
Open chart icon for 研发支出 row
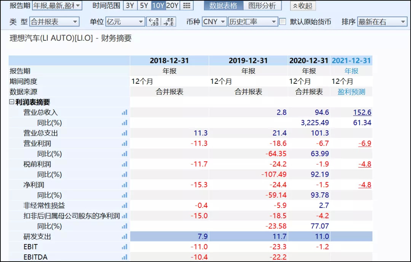pyautogui.click(x=124, y=236)
